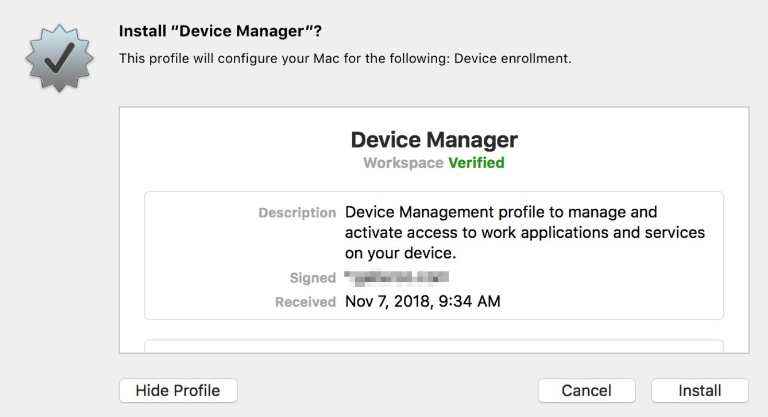Image resolution: width=768 pixels, height=417 pixels.
Task: Select the bold Device Manager profile heading
Action: pos(434,140)
